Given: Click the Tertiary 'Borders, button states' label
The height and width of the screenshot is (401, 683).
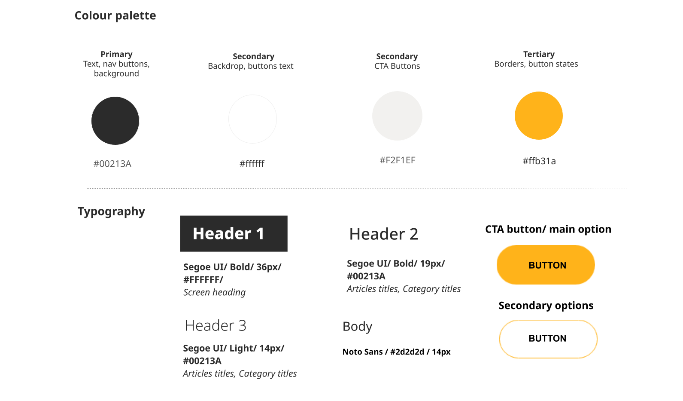Looking at the screenshot, I should pyautogui.click(x=536, y=64).
